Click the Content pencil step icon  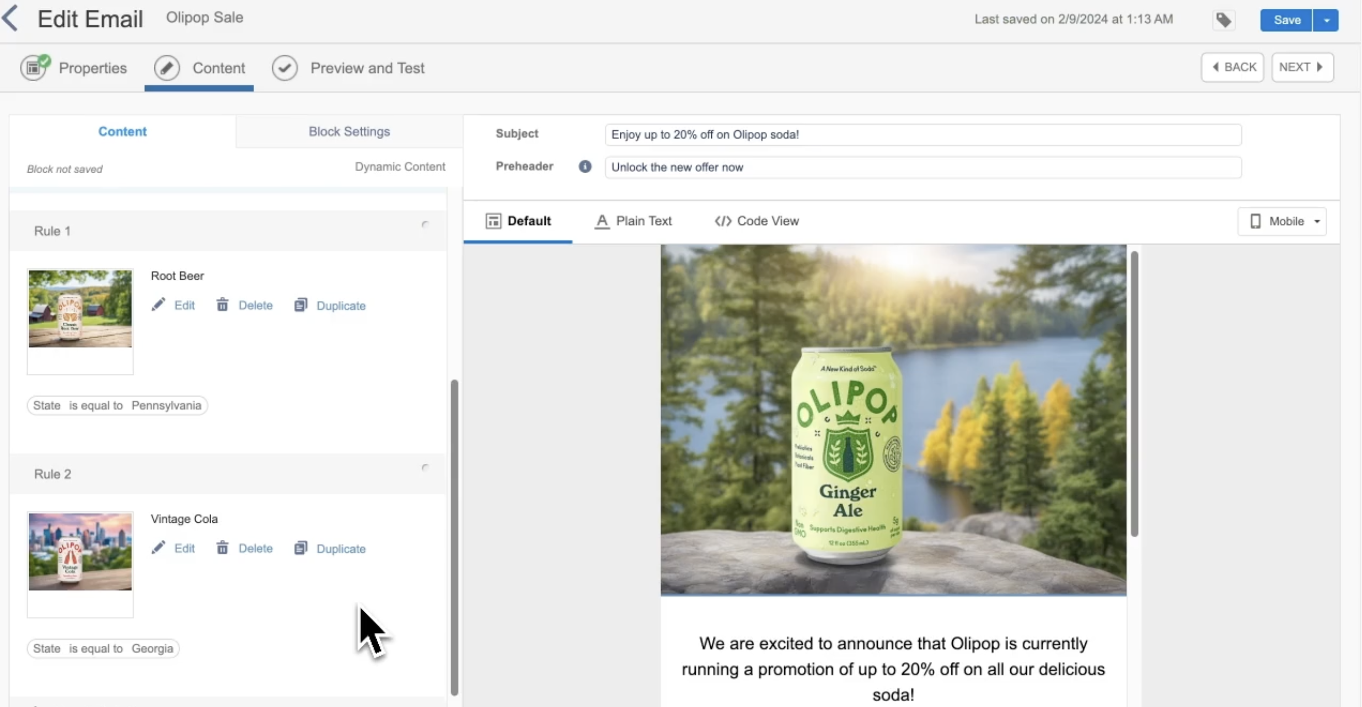point(167,67)
